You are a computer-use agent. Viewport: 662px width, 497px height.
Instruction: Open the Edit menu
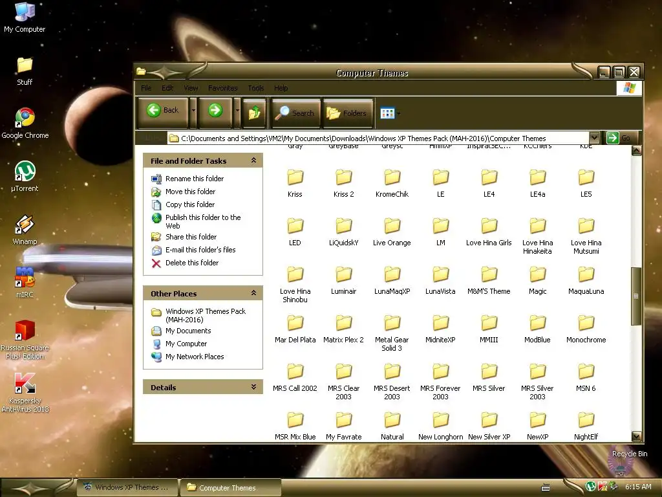[167, 88]
